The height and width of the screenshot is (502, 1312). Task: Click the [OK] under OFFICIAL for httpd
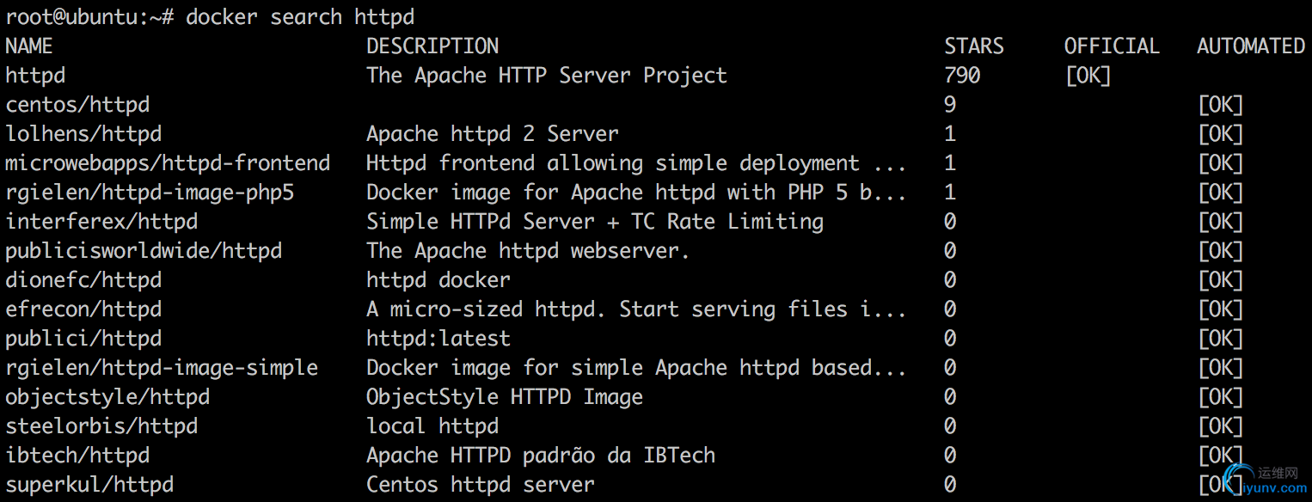[x=1088, y=76]
